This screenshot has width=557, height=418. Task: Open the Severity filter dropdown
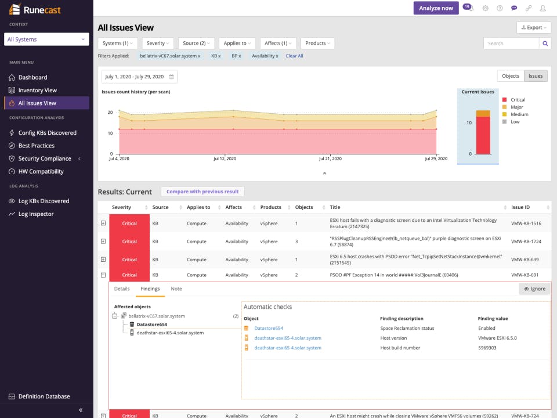(x=158, y=44)
